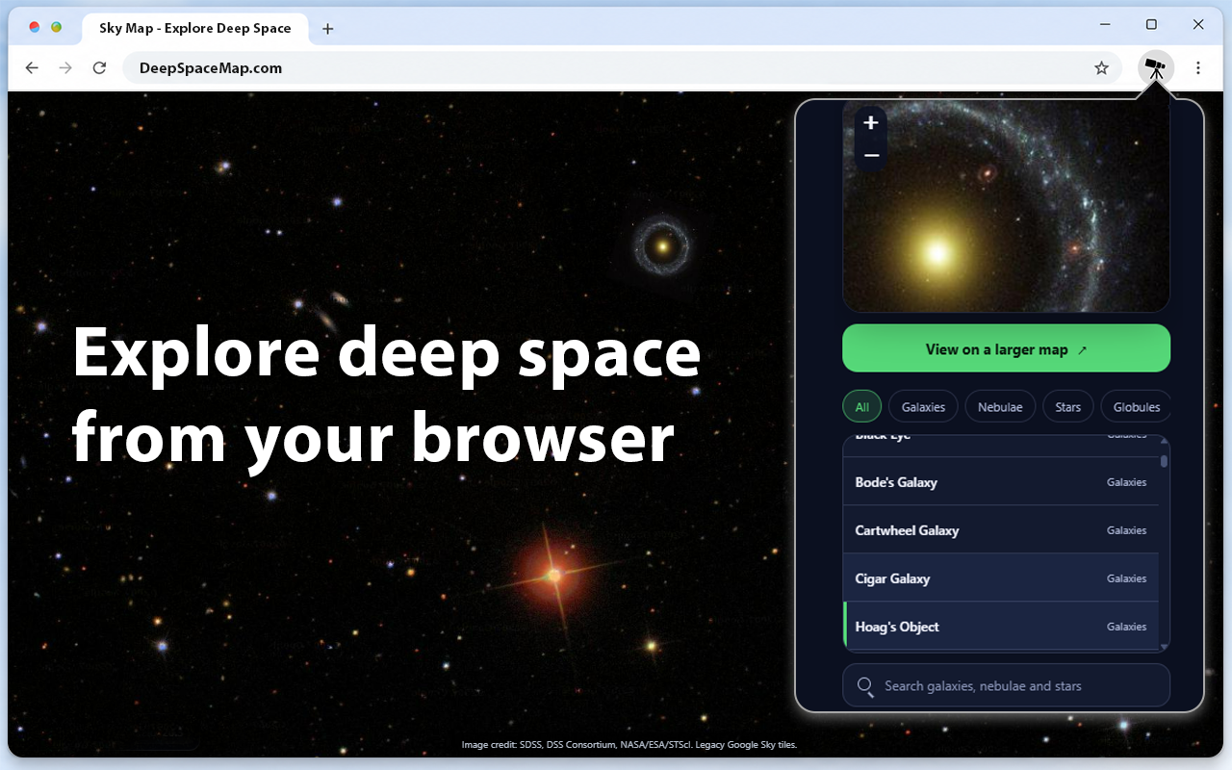Zoom out on the sky map preview
The height and width of the screenshot is (770, 1232).
(871, 155)
